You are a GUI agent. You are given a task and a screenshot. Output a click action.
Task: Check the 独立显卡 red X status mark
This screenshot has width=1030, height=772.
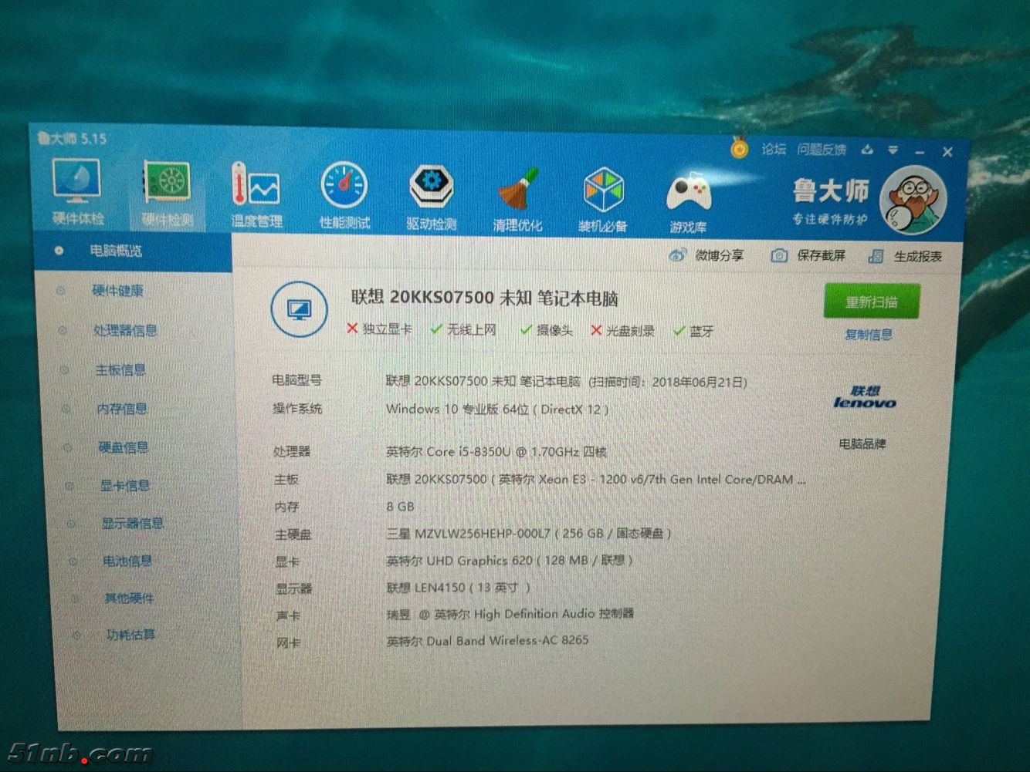pyautogui.click(x=354, y=329)
